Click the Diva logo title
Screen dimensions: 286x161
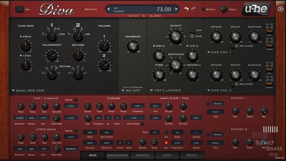(57, 9)
